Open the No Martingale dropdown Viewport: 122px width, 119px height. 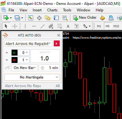pyautogui.click(x=32, y=77)
